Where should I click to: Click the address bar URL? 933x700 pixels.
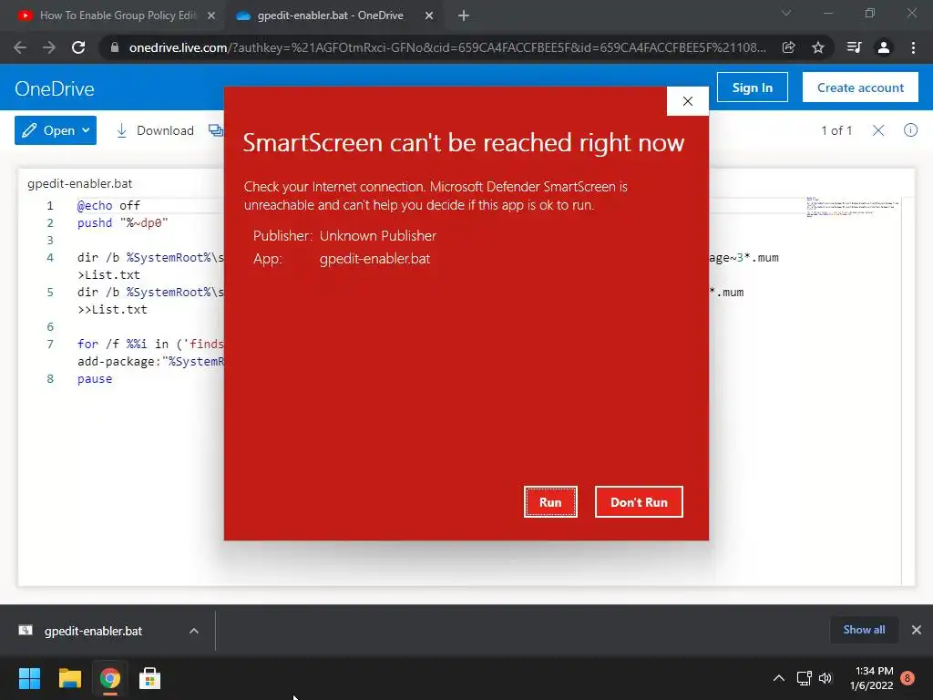tap(446, 47)
